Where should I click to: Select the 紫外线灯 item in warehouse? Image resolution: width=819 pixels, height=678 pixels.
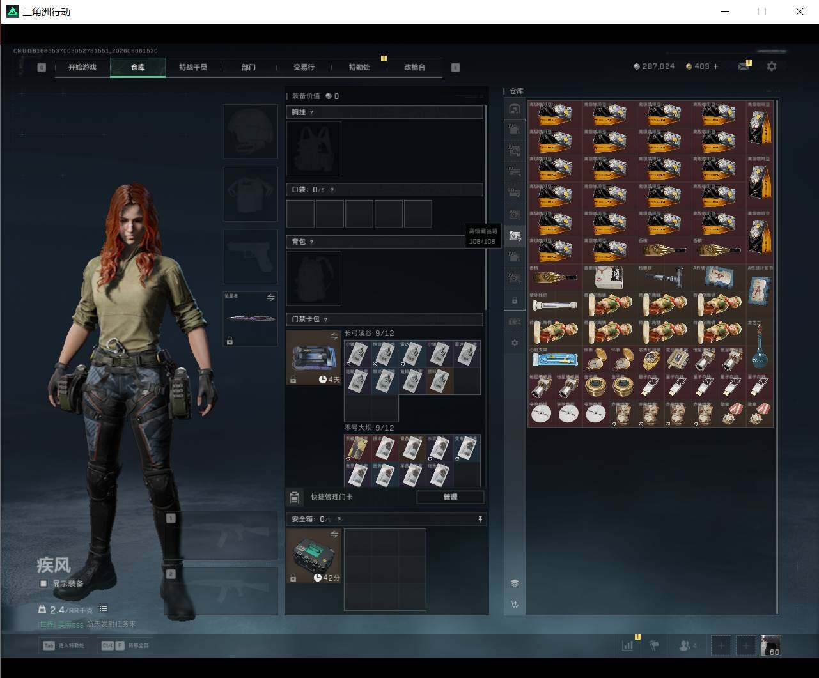(555, 305)
